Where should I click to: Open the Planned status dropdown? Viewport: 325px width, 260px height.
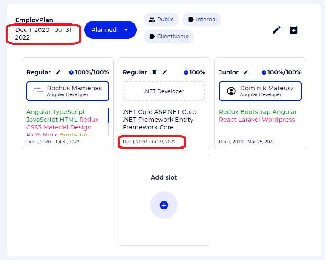[110, 30]
